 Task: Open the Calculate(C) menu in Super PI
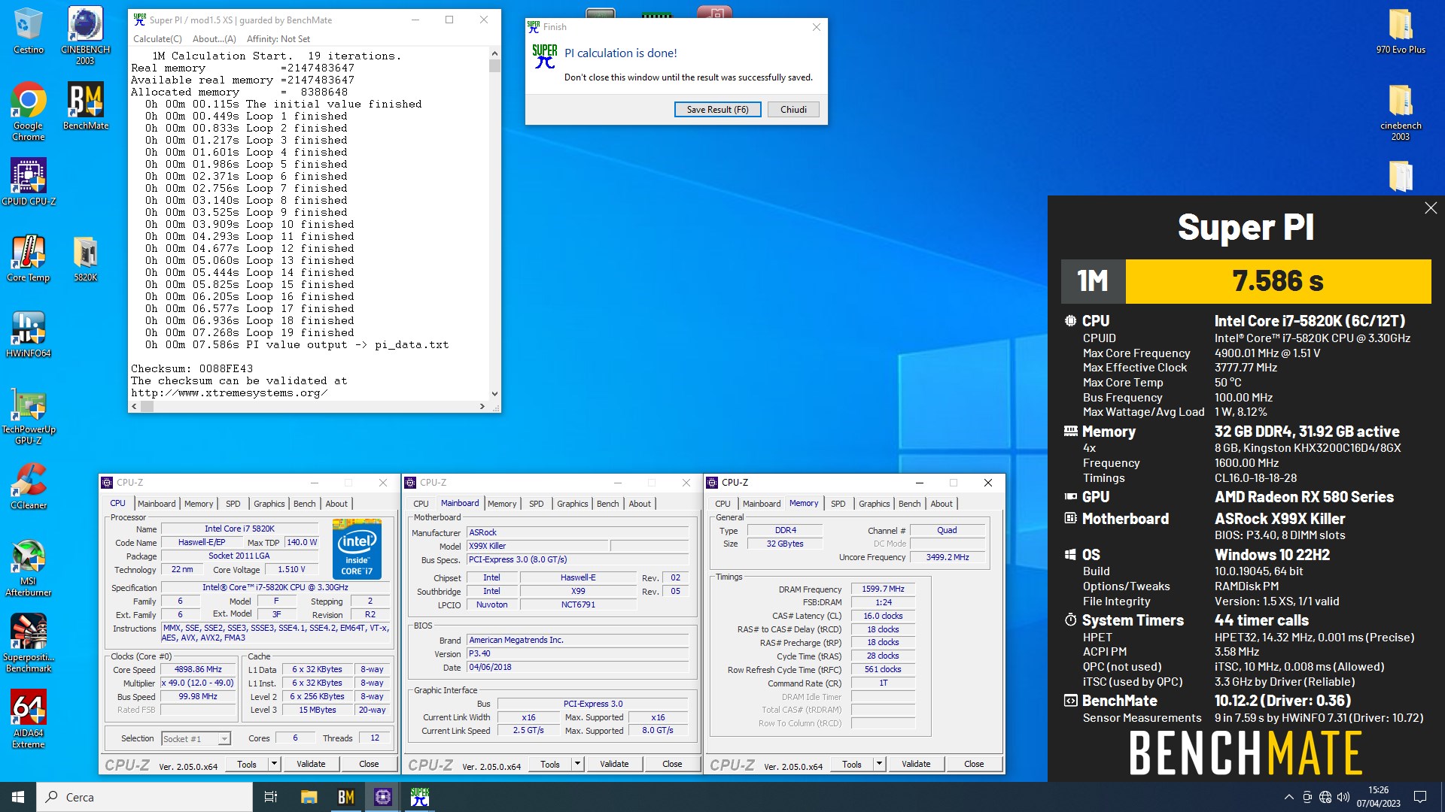157,39
